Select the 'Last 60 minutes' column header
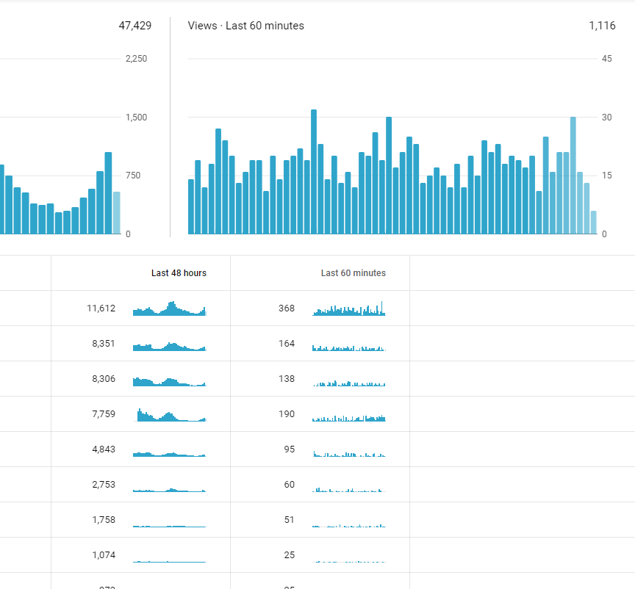The height and width of the screenshot is (589, 635). point(353,273)
